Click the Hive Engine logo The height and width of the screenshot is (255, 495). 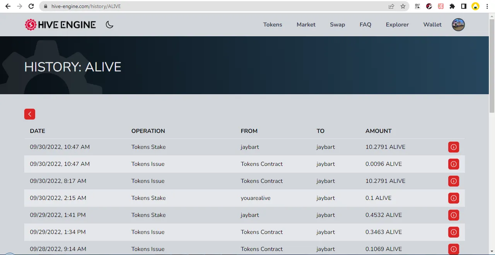pyautogui.click(x=60, y=25)
